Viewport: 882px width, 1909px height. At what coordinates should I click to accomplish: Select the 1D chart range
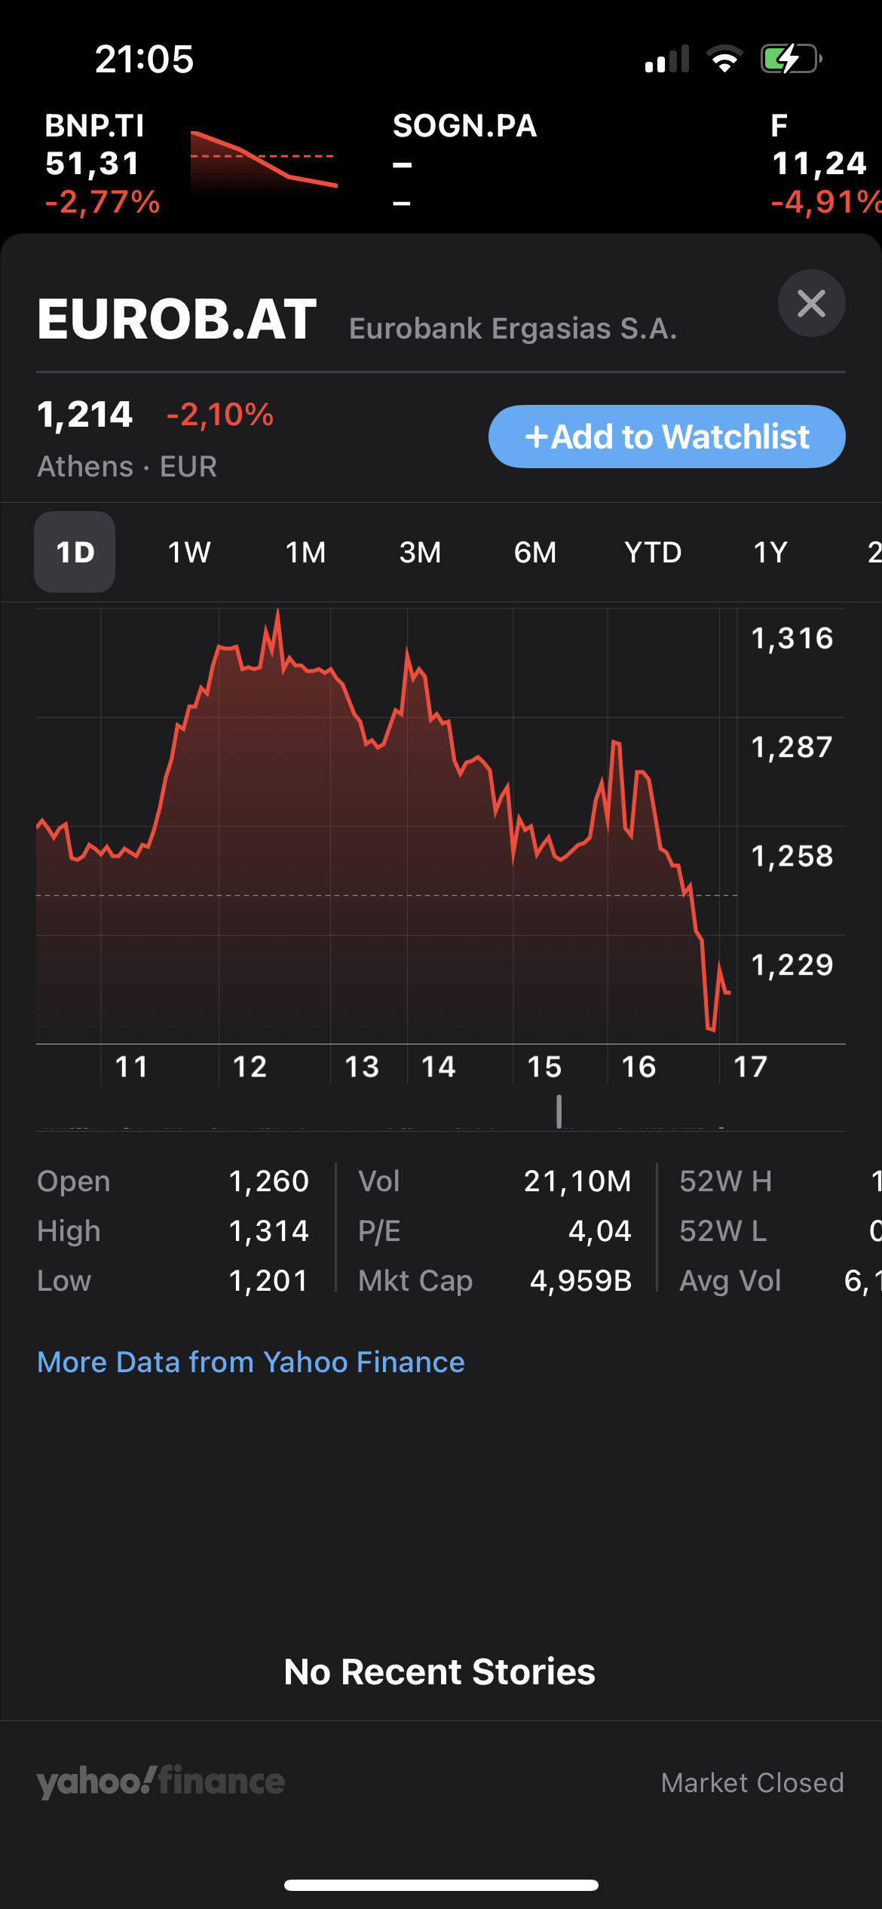[x=75, y=552]
